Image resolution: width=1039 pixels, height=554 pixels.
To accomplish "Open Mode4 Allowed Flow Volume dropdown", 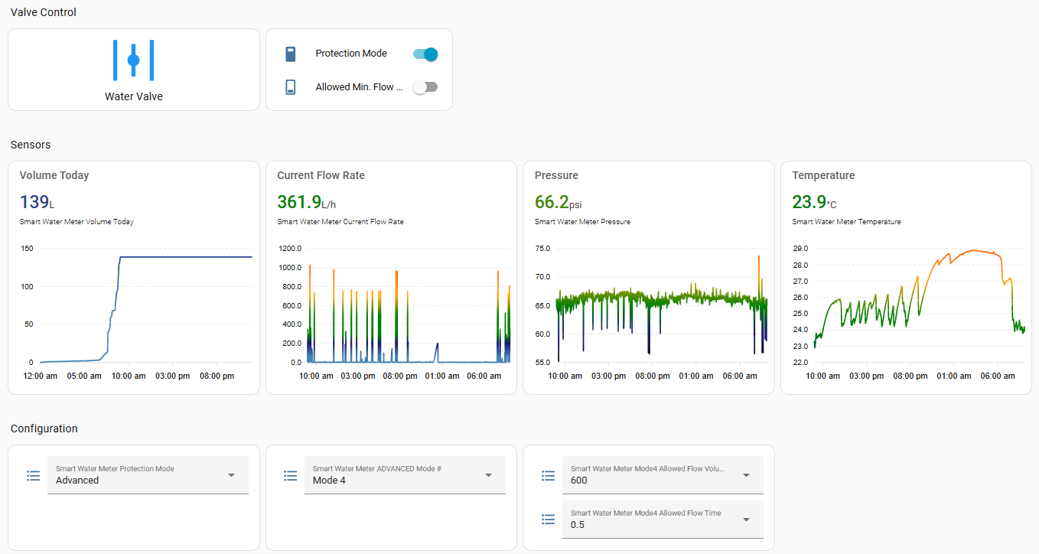I will click(662, 475).
